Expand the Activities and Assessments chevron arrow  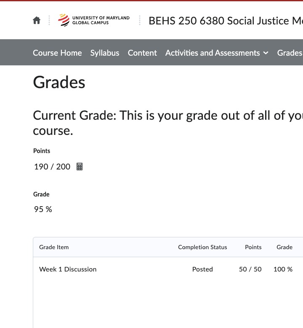[x=266, y=53]
